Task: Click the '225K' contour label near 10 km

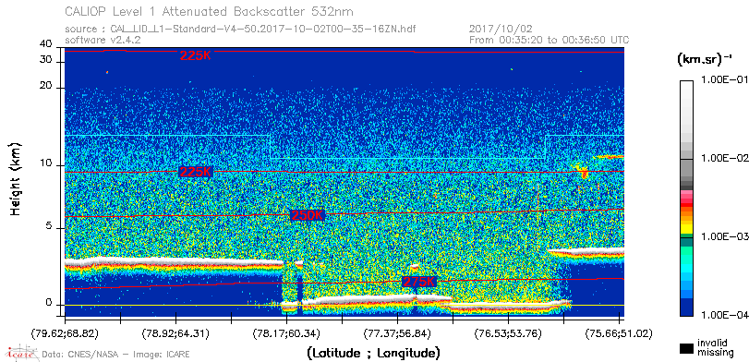Action: [196, 172]
